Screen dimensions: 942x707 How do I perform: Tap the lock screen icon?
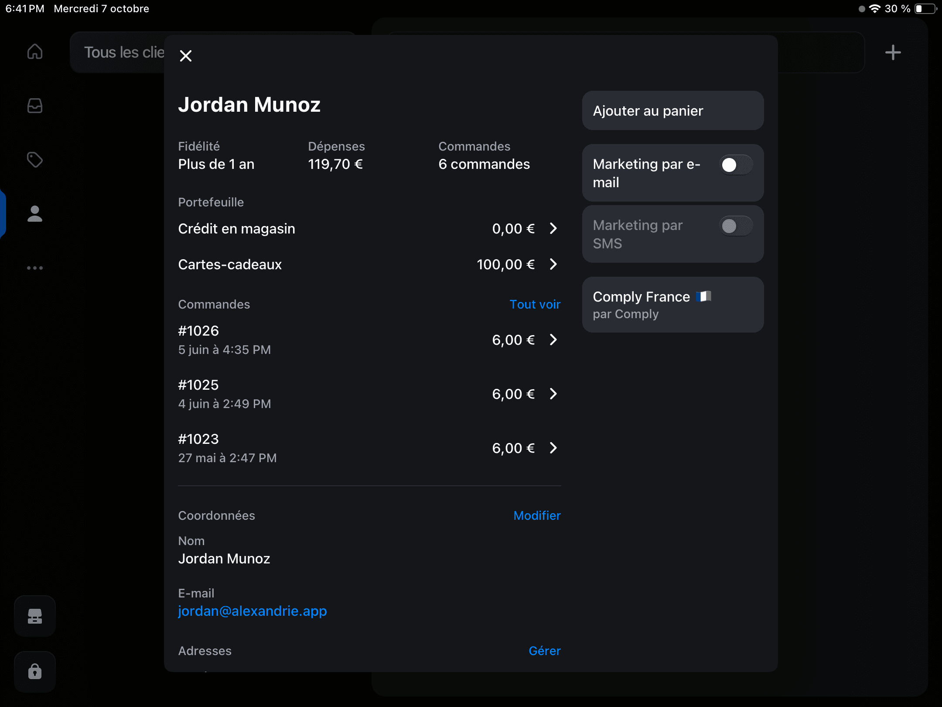(x=35, y=671)
